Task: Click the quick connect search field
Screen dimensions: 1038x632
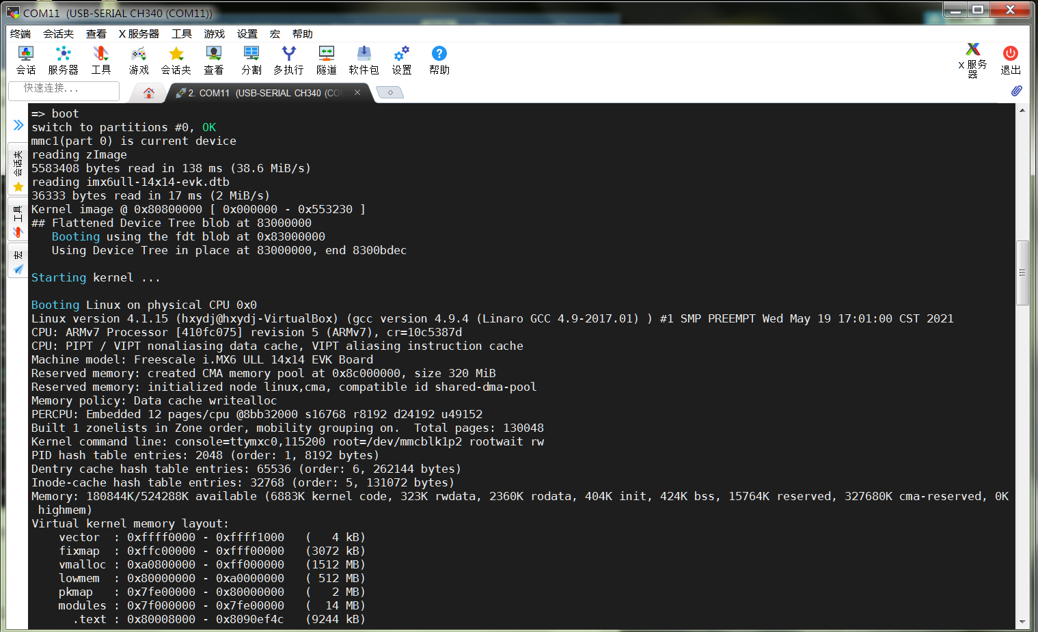Action: (63, 90)
